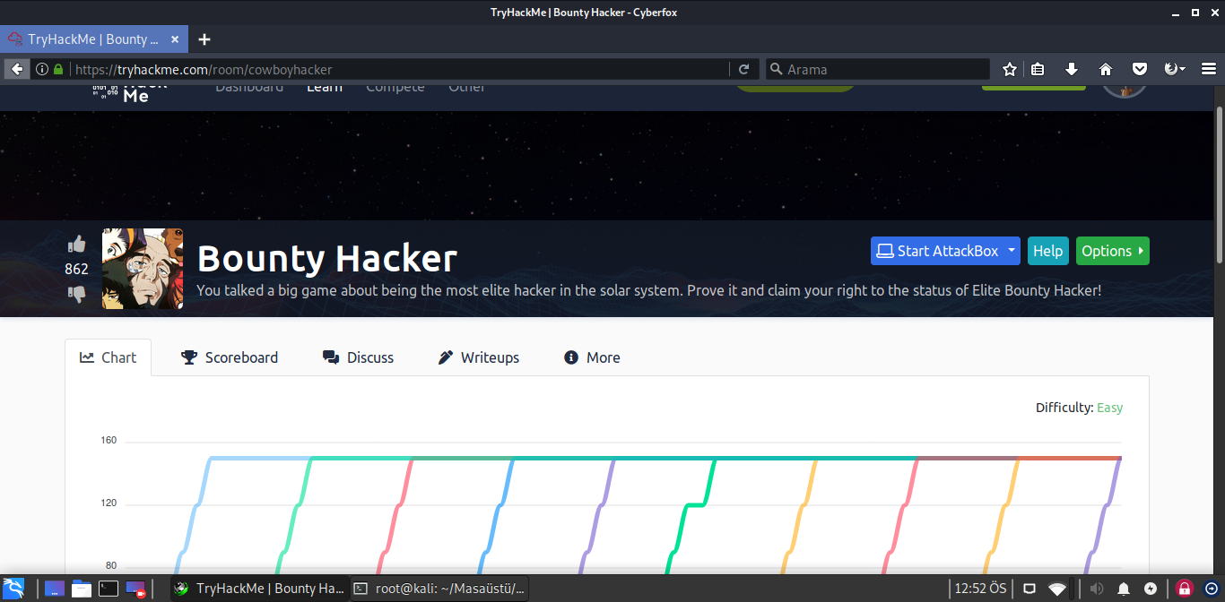Open notifications bell in the tray

click(x=1124, y=589)
